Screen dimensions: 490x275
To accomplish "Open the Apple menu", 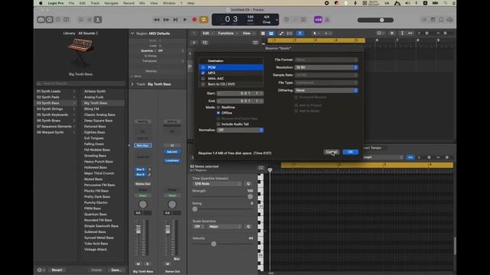I will tap(41, 3).
